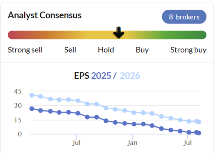Click last 2025 EPS data point
Viewport: 215px width, 155px height.
[199, 133]
